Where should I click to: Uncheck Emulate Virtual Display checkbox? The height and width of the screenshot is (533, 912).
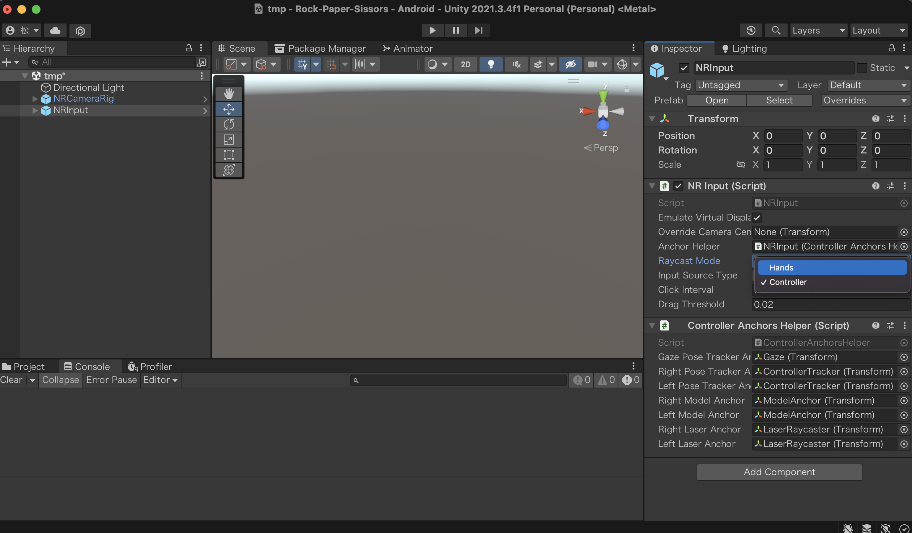tap(757, 217)
